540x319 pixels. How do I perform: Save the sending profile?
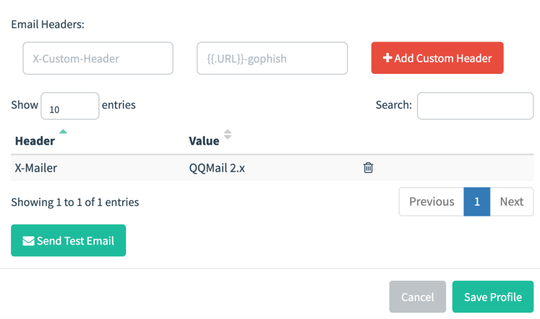(493, 297)
